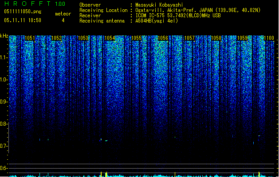Click the meteor echo just before 1054
The height and width of the screenshot is (177, 279).
(x=101, y=140)
